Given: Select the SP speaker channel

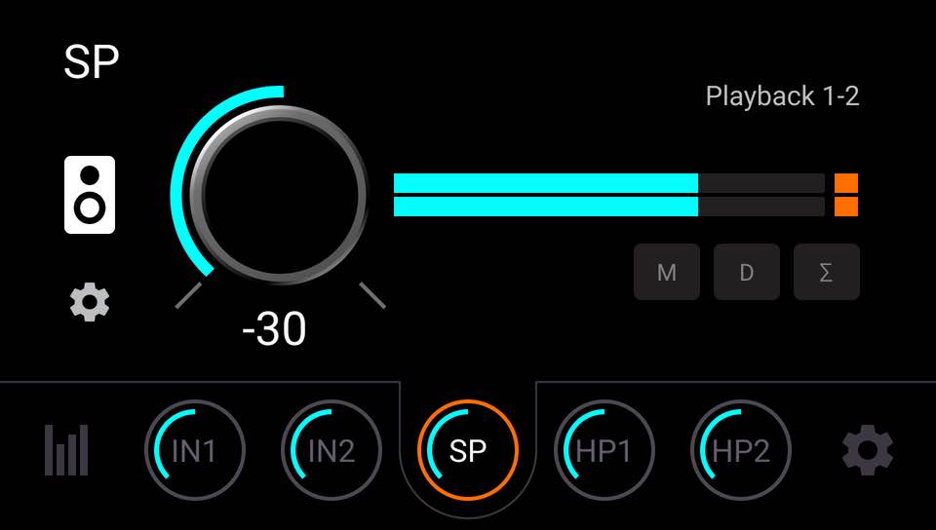Looking at the screenshot, I should pos(468,450).
